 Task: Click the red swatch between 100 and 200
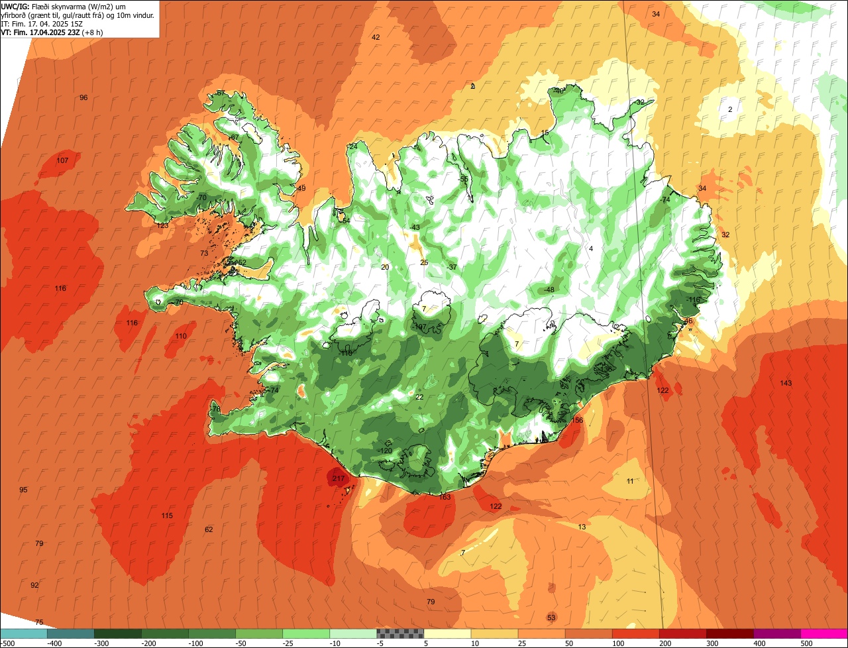pyautogui.click(x=635, y=633)
